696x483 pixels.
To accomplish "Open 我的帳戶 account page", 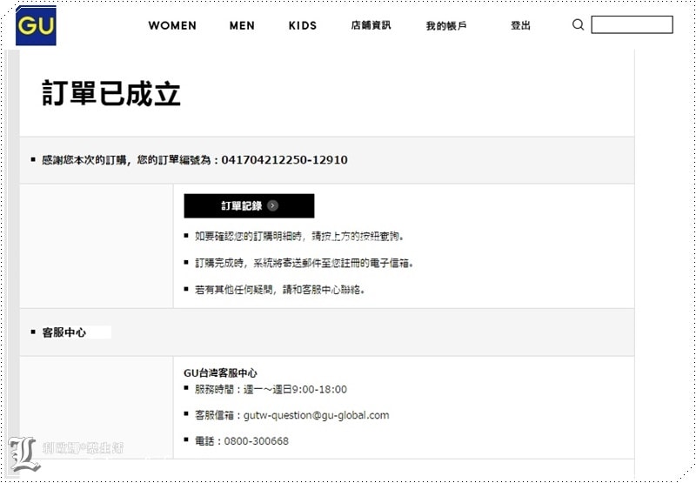I will 446,26.
